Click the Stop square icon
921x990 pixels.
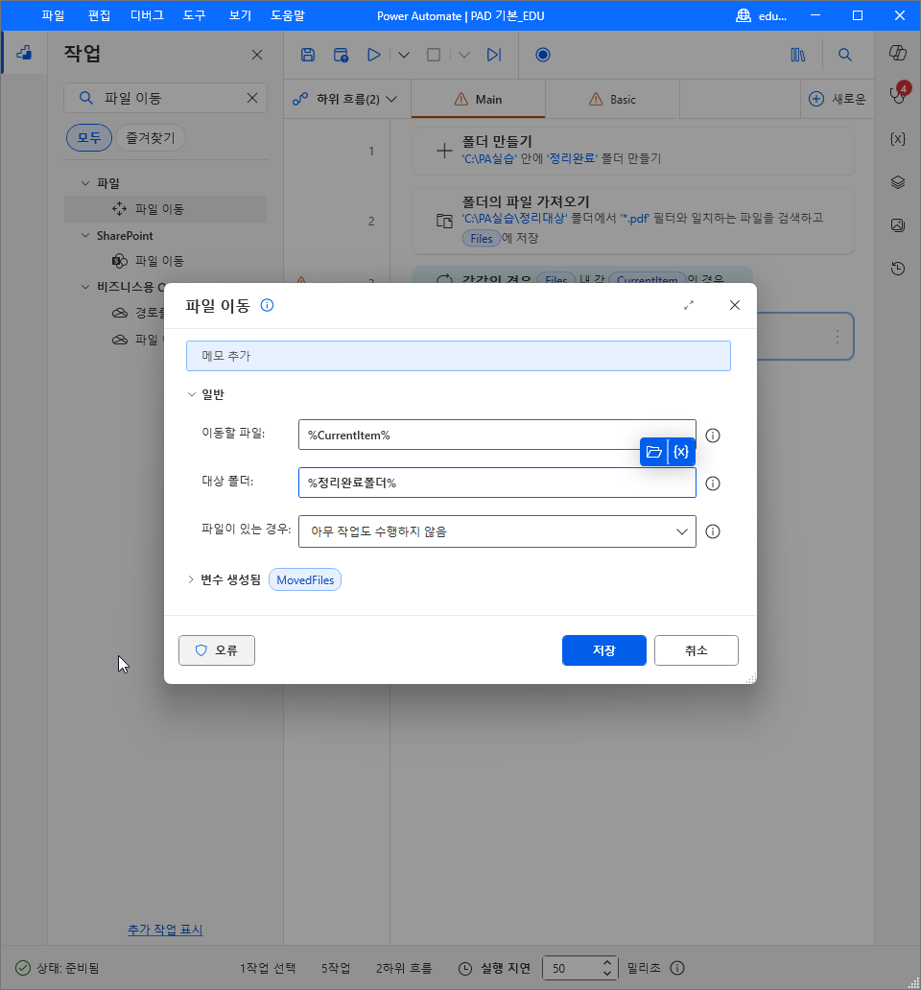(434, 55)
